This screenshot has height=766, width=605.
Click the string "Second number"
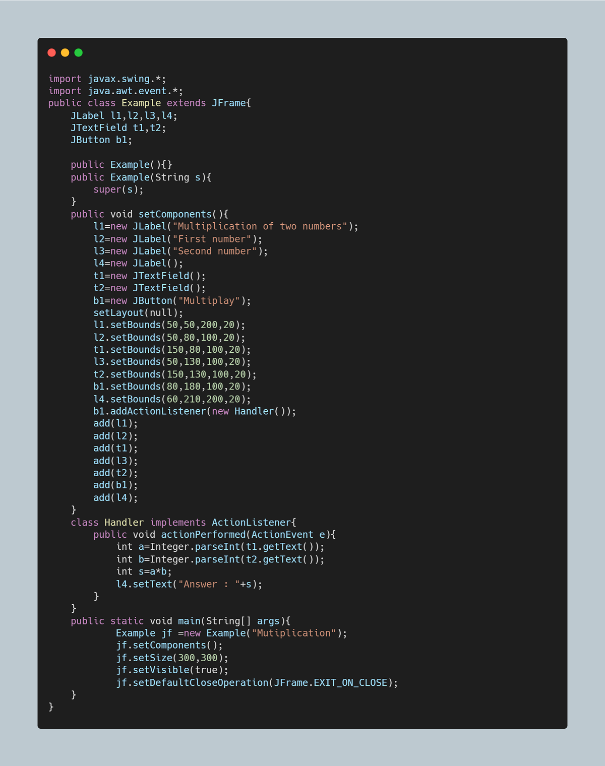coord(215,251)
